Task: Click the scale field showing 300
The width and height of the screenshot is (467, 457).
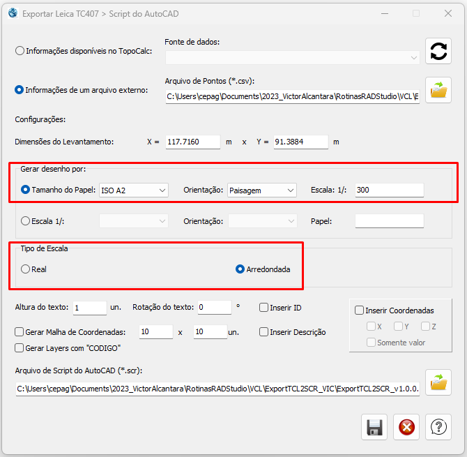Action: tap(389, 190)
